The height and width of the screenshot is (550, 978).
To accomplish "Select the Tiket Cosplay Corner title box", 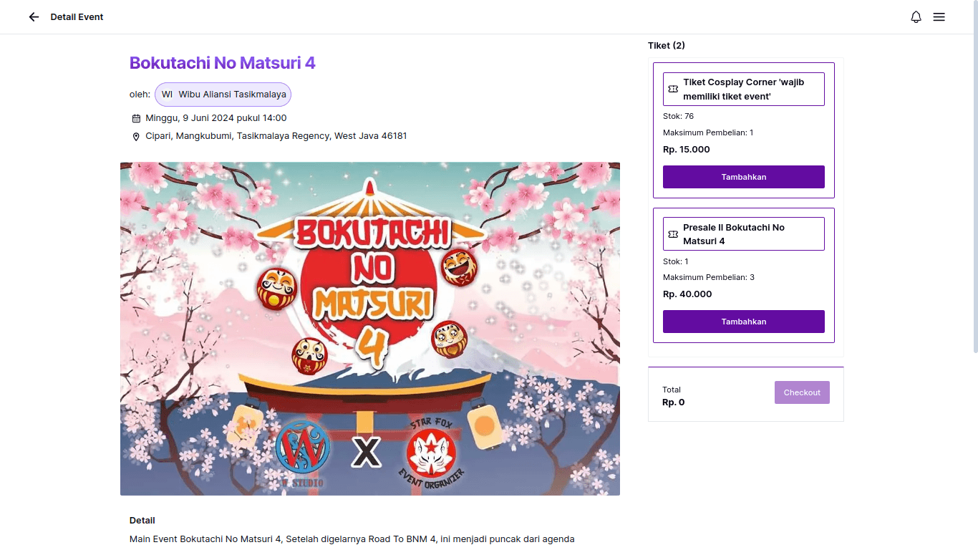I will coord(743,89).
